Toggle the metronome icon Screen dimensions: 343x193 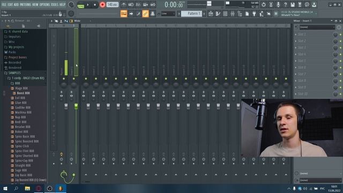(124, 5)
